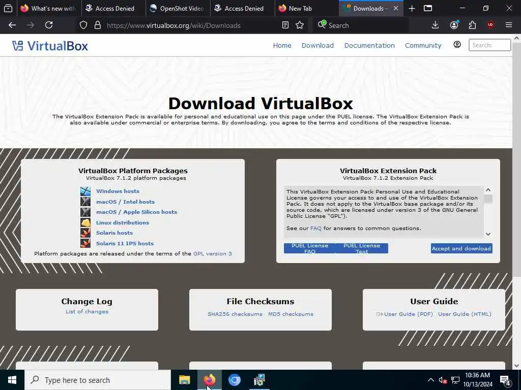Viewport: 521px width, 390px height.
Task: Click the uBlock Origin extension icon
Action: point(490,25)
